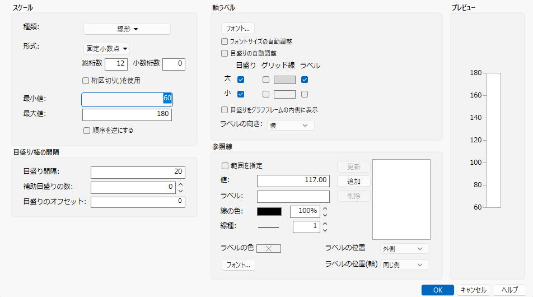The image size is (533, 297).
Task: Click the 目盛り間隔 tick interval field
Action: click(x=138, y=172)
